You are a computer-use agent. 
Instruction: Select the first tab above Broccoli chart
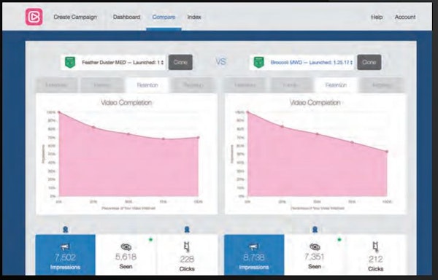(245, 85)
